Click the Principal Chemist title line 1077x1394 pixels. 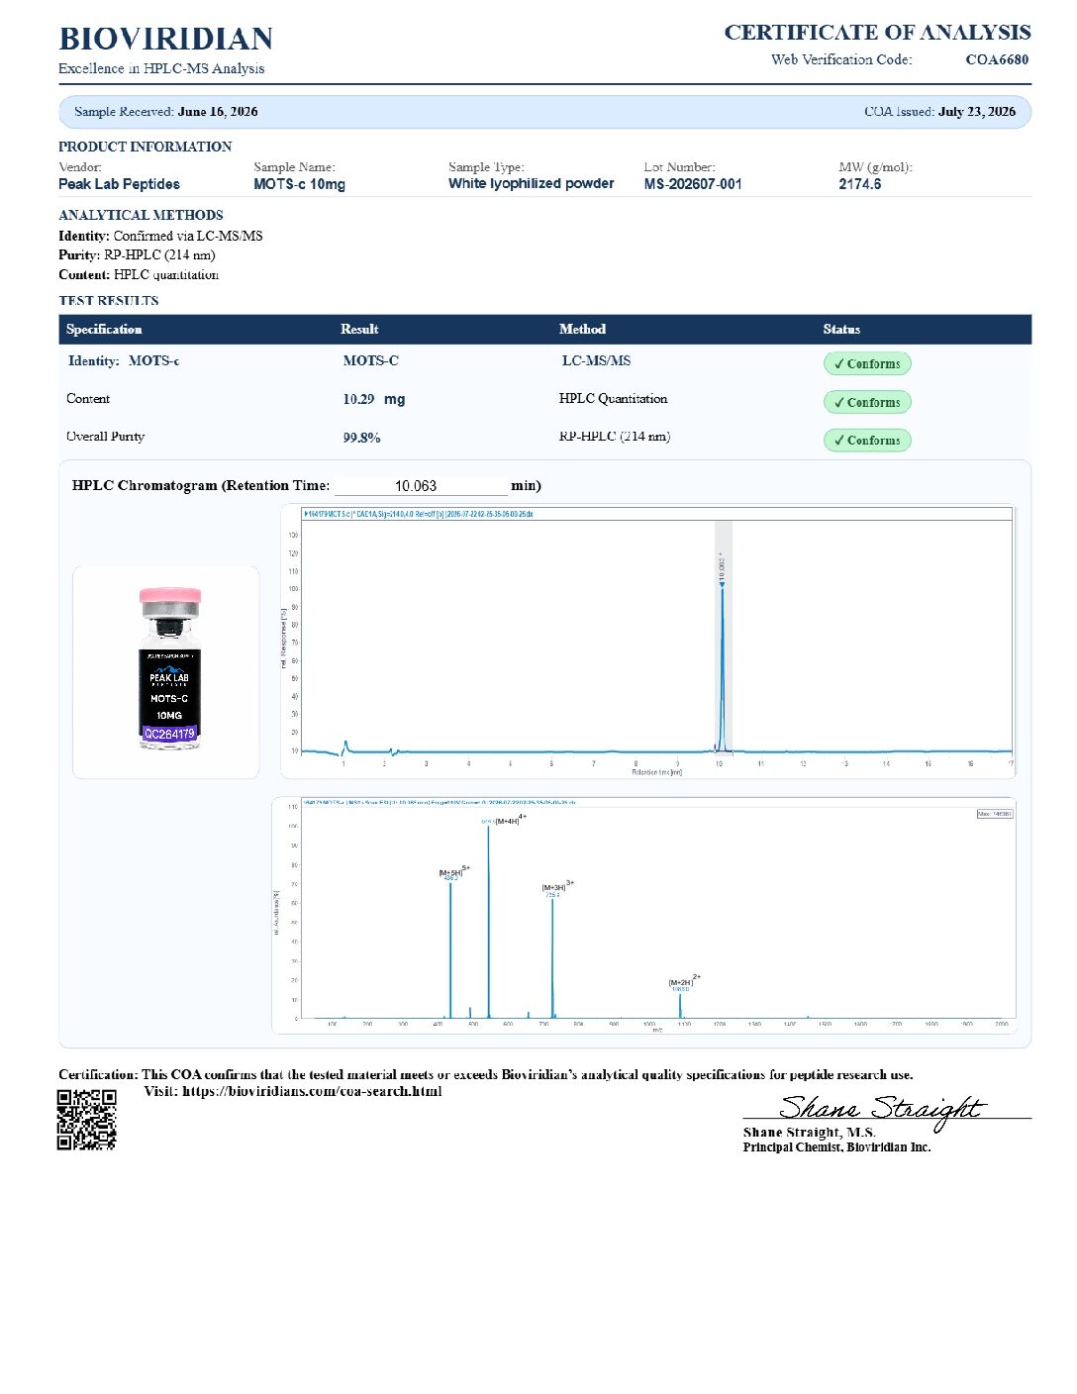836,1147
